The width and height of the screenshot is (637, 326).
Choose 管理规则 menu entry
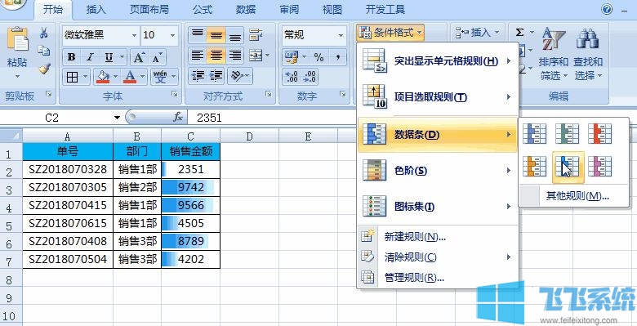click(438, 278)
